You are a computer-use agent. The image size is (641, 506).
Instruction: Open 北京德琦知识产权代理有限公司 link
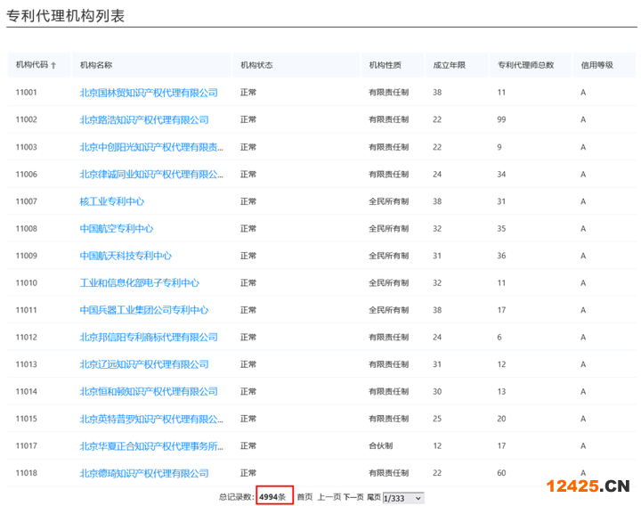(x=144, y=473)
